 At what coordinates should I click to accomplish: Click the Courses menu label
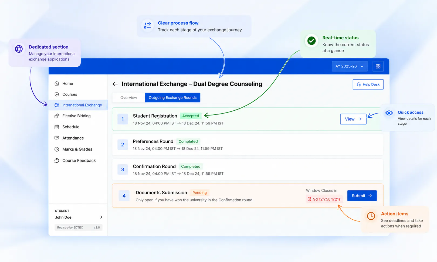coord(70,94)
